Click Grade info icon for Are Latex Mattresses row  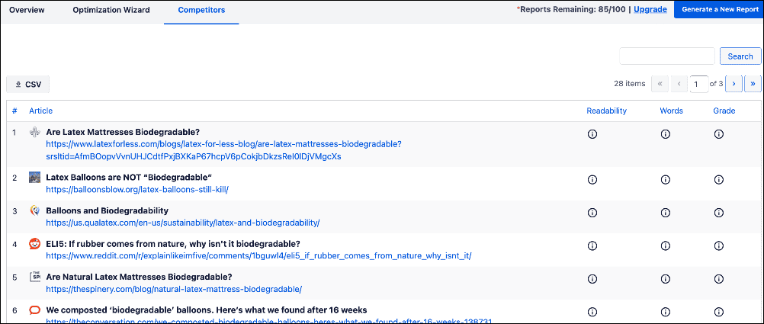click(x=718, y=134)
